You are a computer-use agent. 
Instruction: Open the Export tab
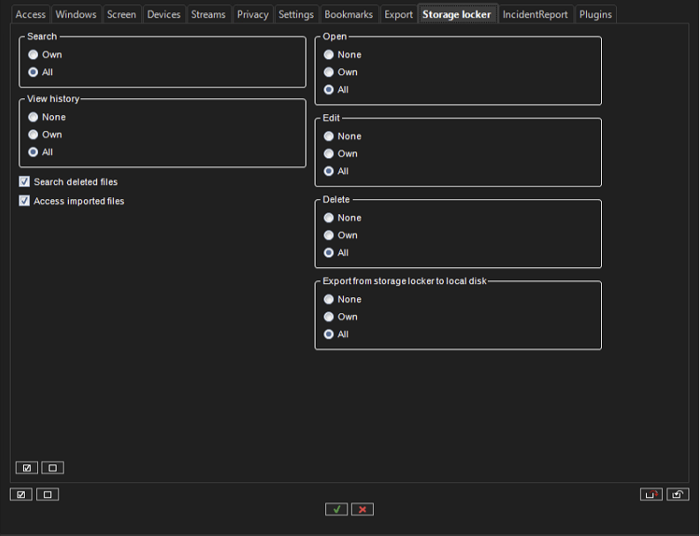pos(399,14)
